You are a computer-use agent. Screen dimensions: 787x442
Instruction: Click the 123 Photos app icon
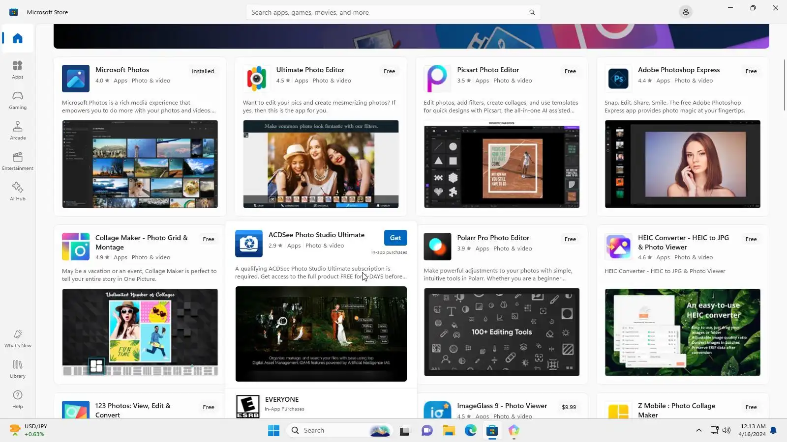click(x=76, y=410)
